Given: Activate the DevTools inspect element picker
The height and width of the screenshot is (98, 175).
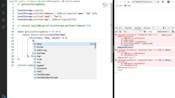Looking at the screenshot, I should pos(116,28).
